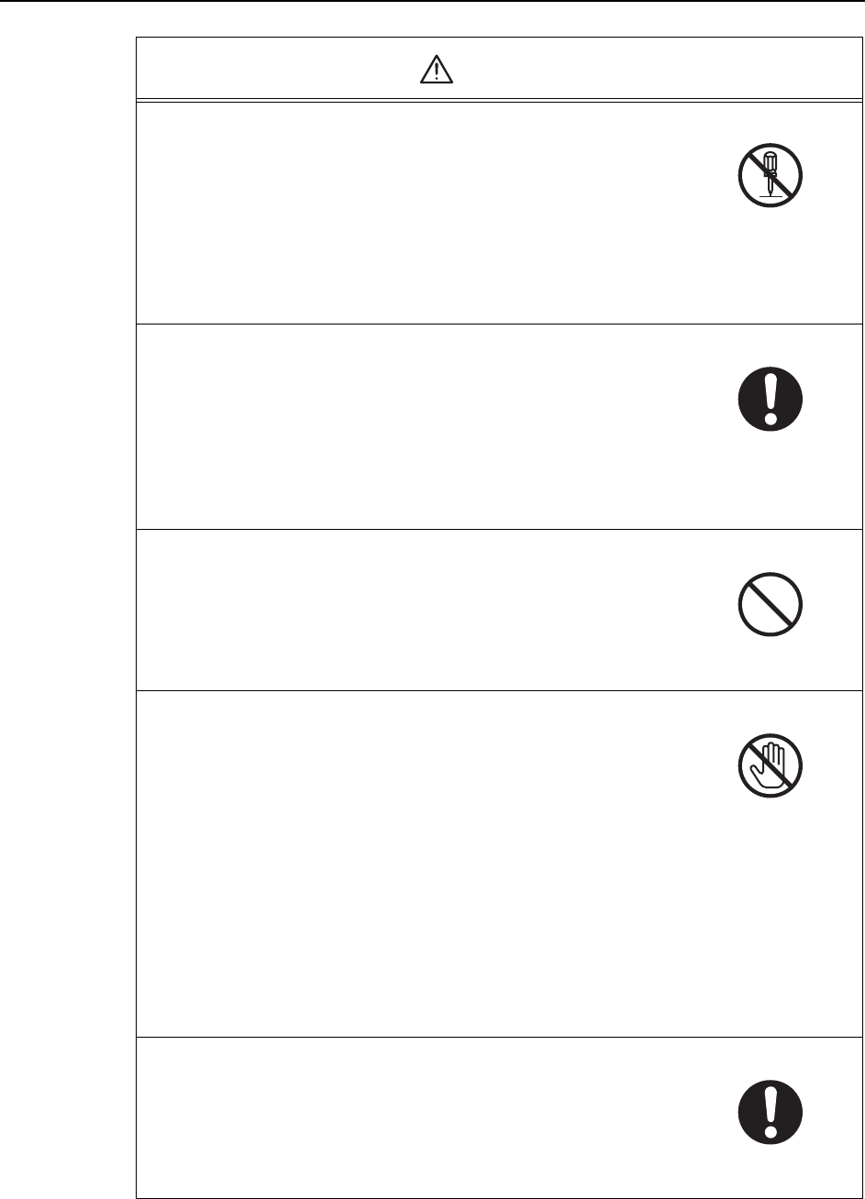This screenshot has width=865, height=1199.
Task: Select the mandatory exclamation icon below the screwdriver icon
Action: [x=771, y=401]
